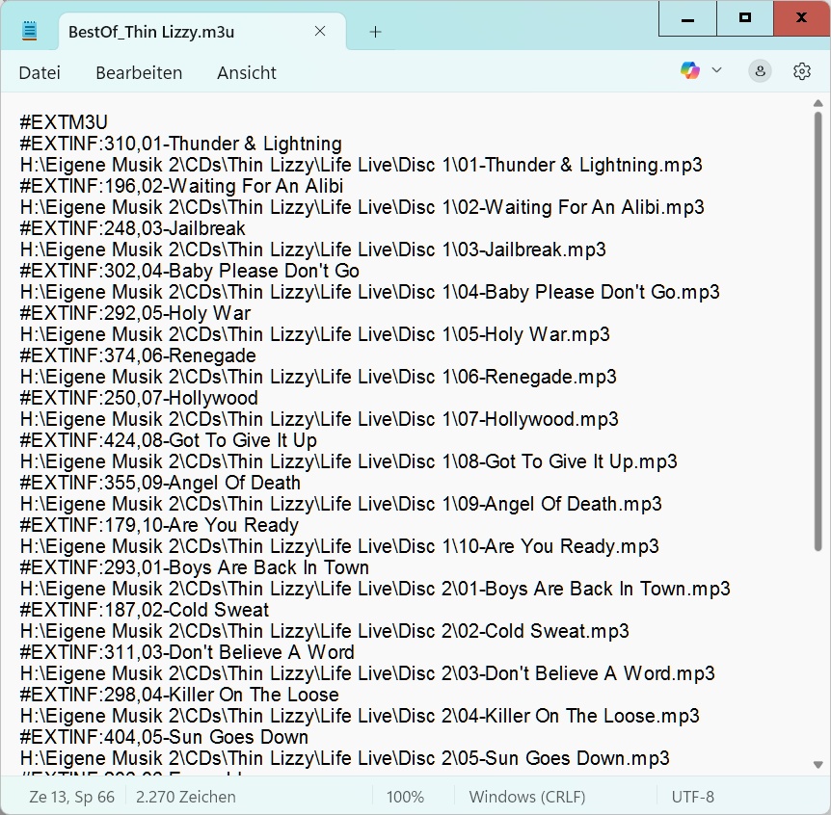Minimize the Notepad window
This screenshot has width=831, height=815.
687,19
